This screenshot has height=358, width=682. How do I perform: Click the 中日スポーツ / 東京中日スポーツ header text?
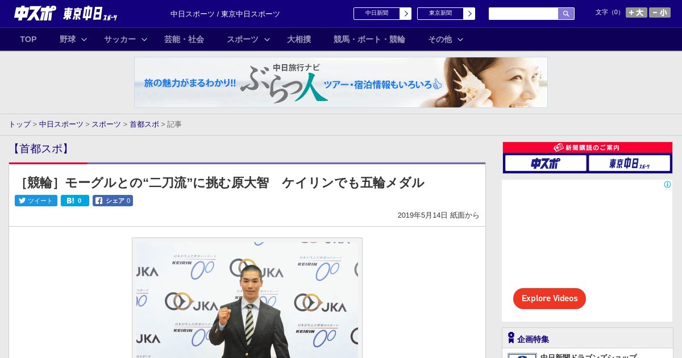(225, 14)
